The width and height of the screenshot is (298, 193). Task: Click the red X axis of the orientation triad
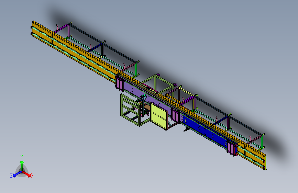26,174
